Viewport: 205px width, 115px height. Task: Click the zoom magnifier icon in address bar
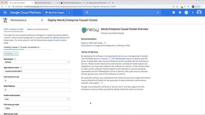tap(174, 6)
